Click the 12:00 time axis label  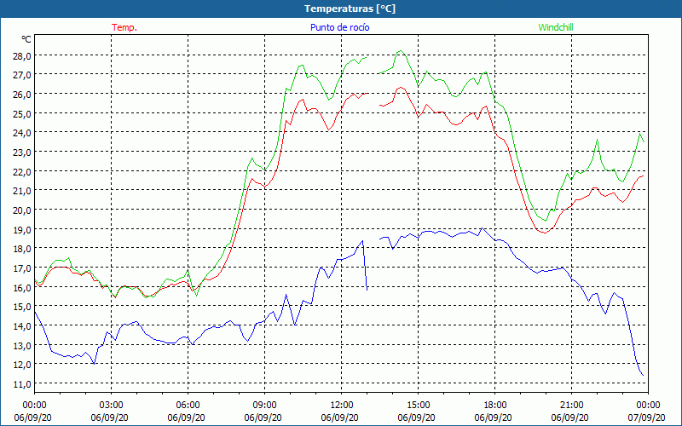pyautogui.click(x=342, y=406)
